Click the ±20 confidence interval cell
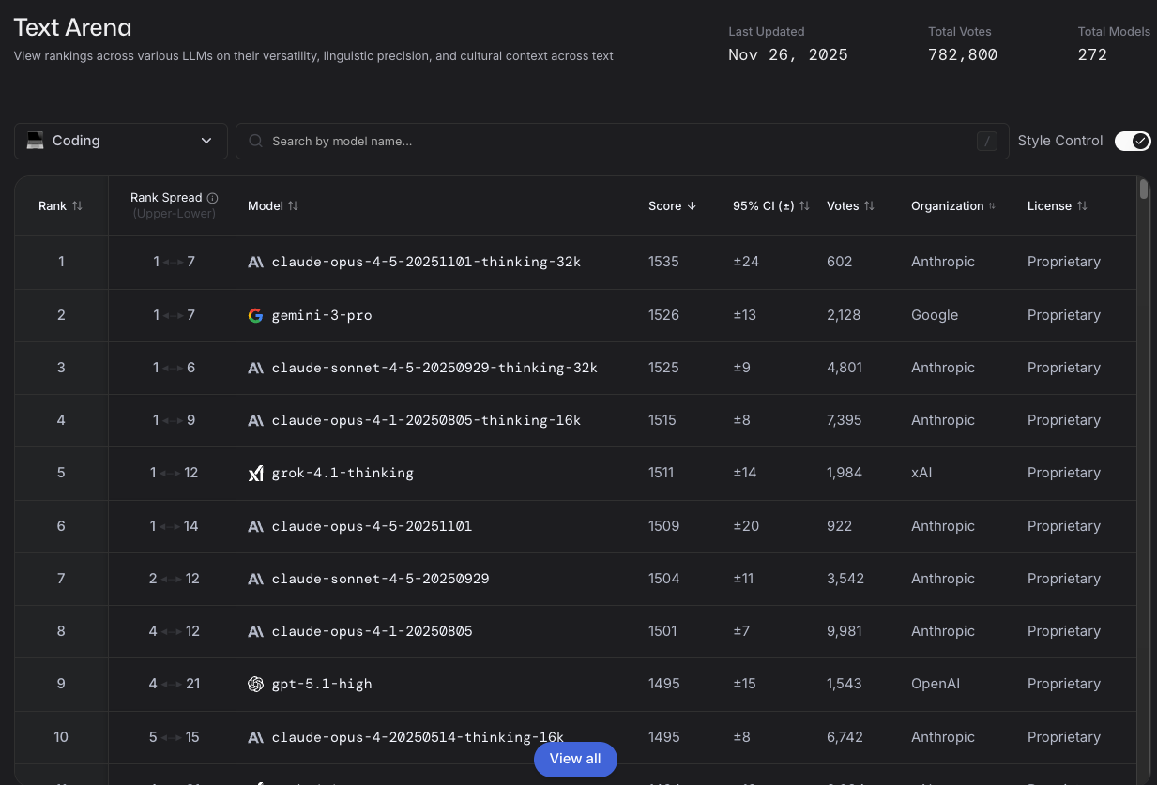This screenshot has width=1157, height=785. pos(746,526)
